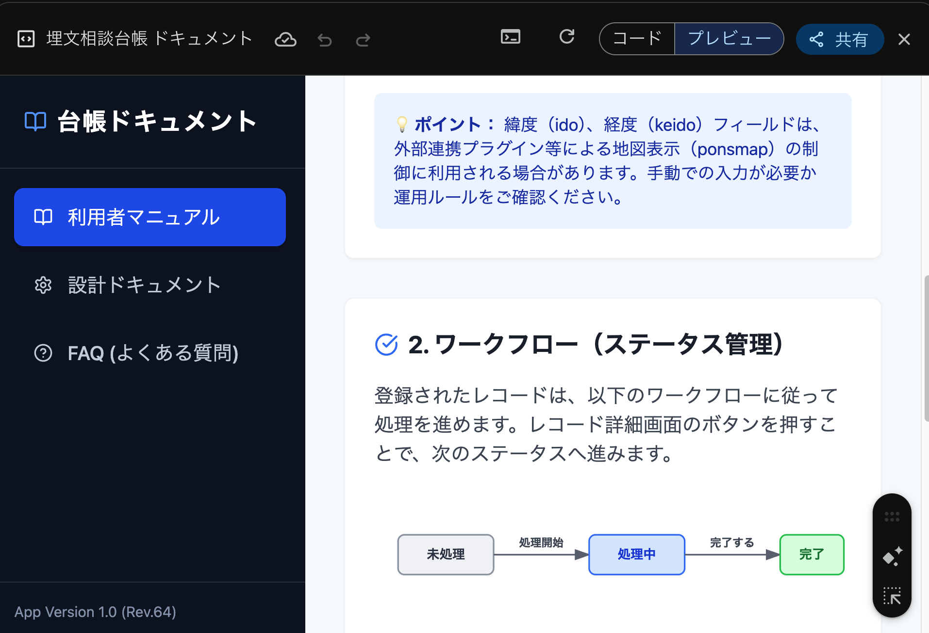Screen dimensions: 929x633
Task: Click the 未処理 workflow status box
Action: pos(446,554)
